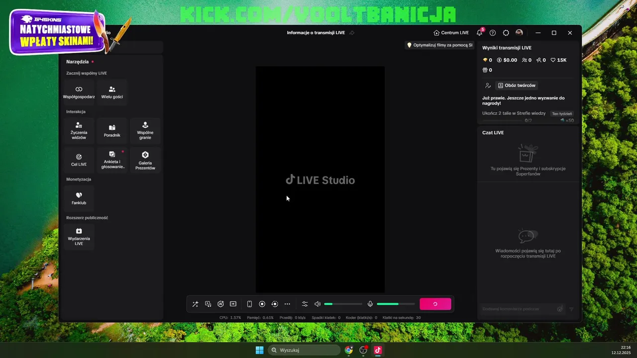Open the Wielu gości multi-guest tool

coord(112,92)
